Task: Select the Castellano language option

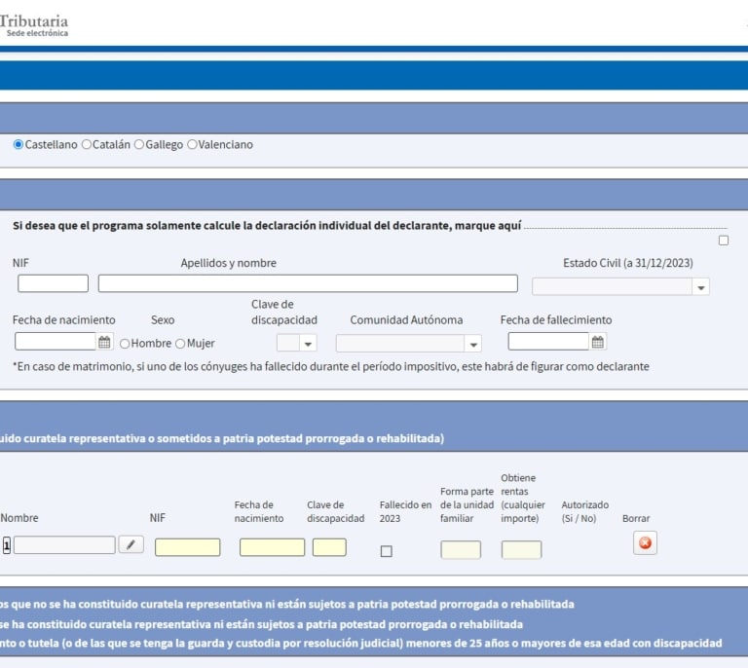Action: [19, 144]
